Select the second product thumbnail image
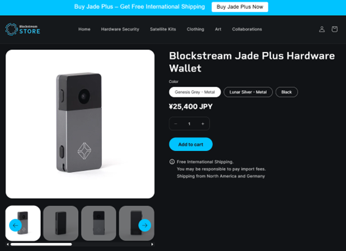 tap(60, 223)
